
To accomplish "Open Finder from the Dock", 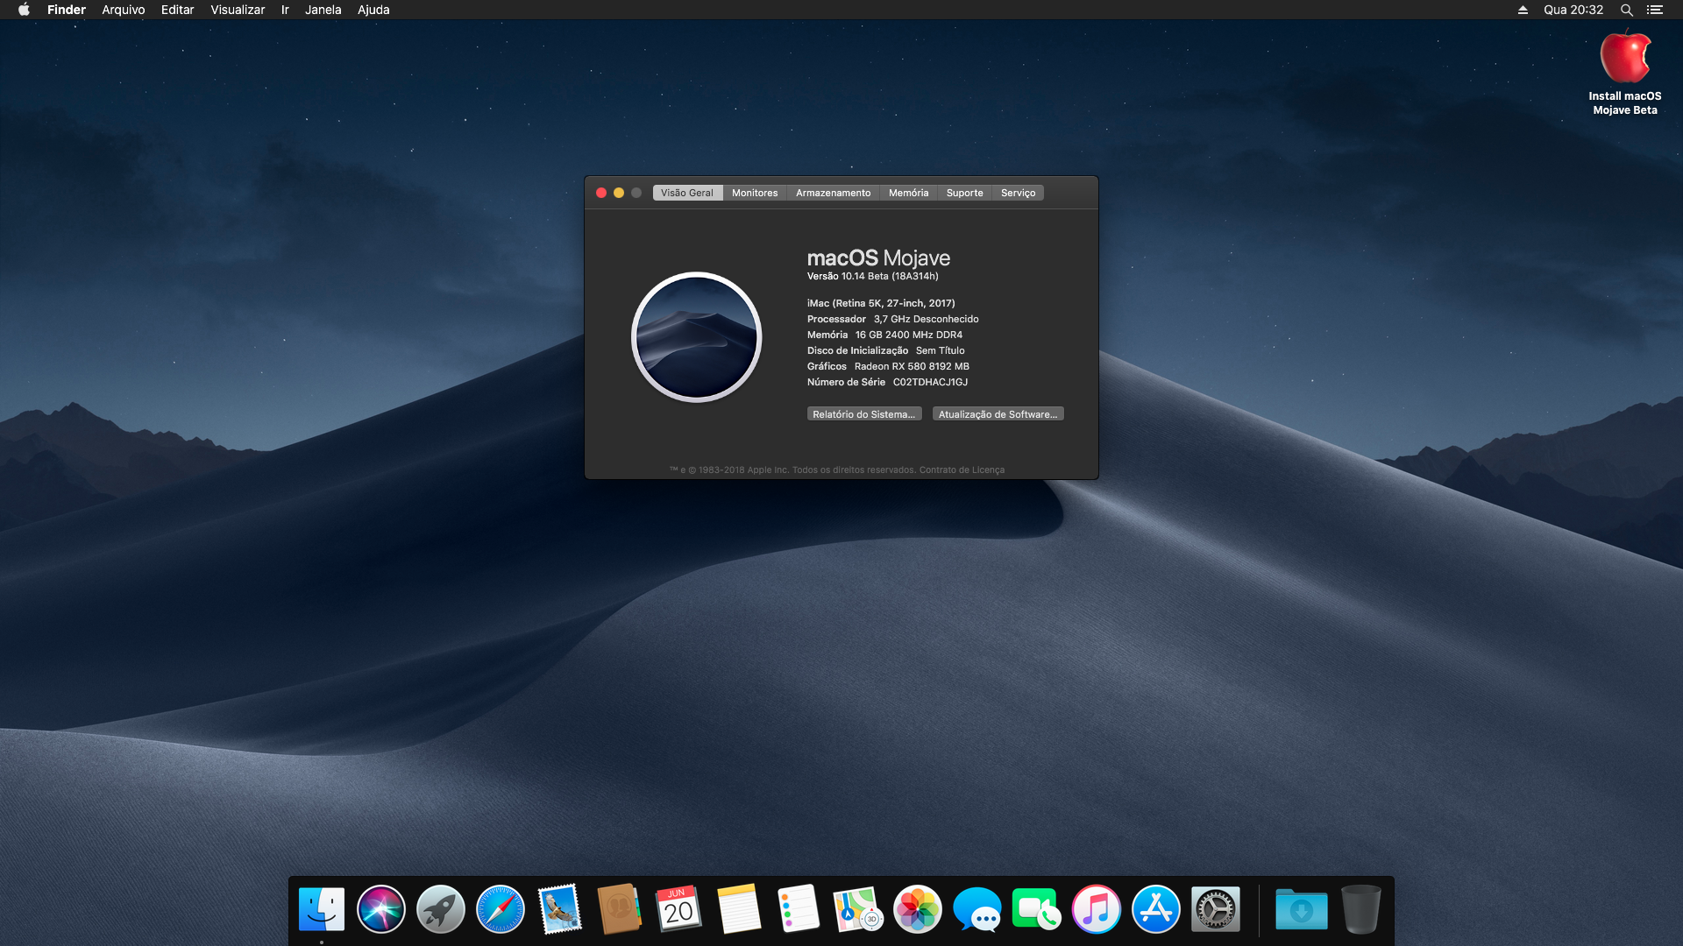I will pyautogui.click(x=322, y=909).
